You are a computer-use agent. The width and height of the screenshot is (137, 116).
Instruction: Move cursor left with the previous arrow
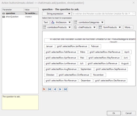point(55,89)
